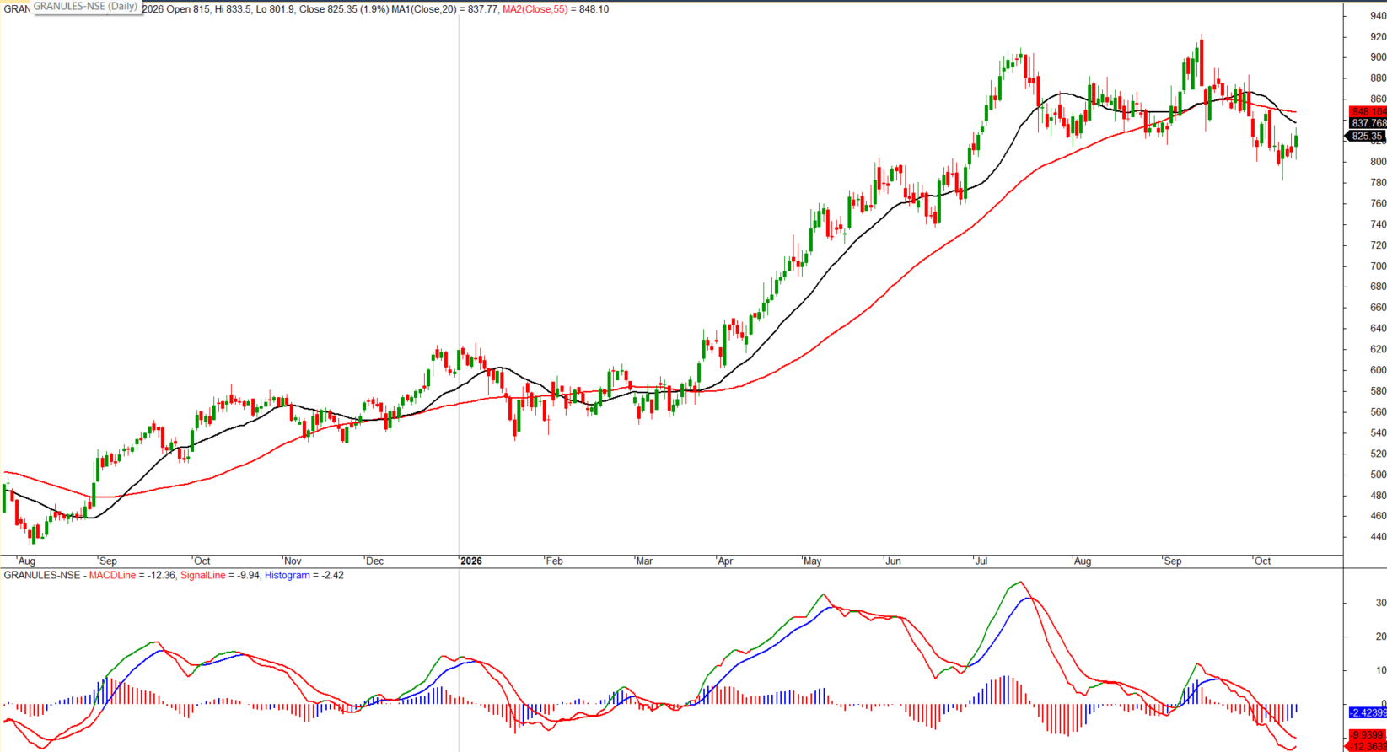Click the black 837.76 price tag on axis
The width and height of the screenshot is (1387, 752).
point(1368,123)
